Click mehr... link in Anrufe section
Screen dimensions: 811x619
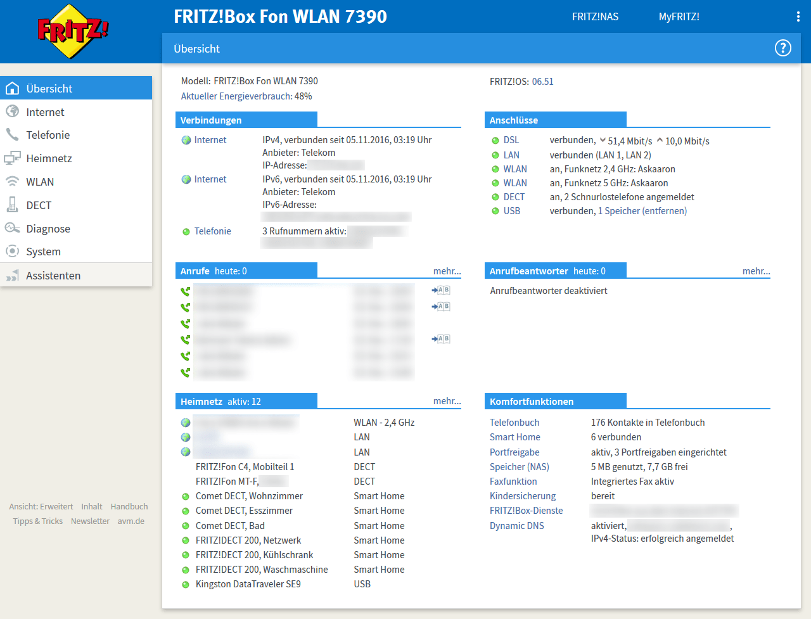[x=447, y=271]
